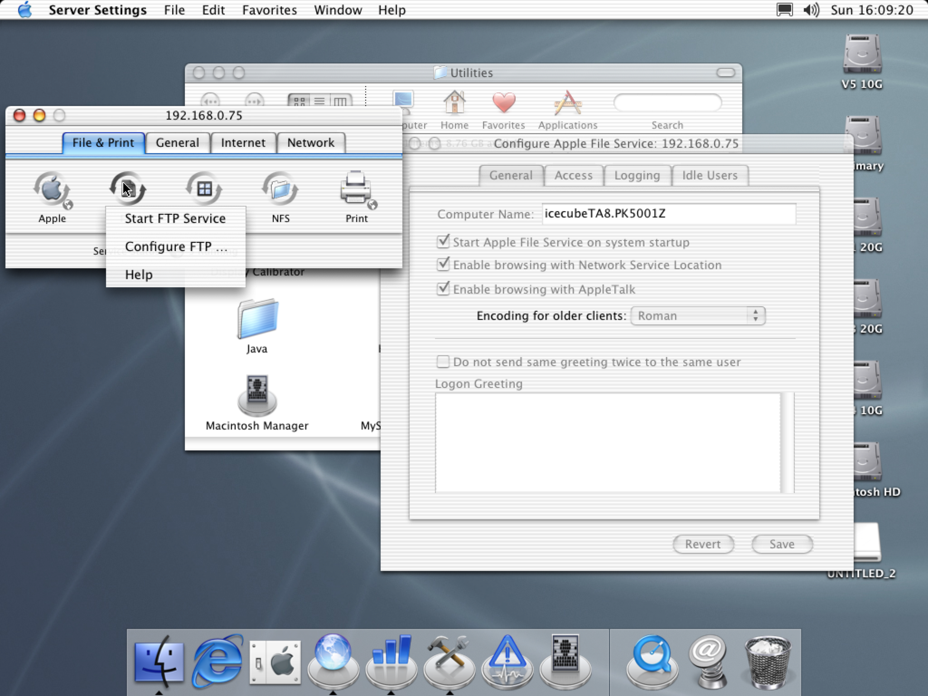Click the Revert button

pyautogui.click(x=703, y=544)
